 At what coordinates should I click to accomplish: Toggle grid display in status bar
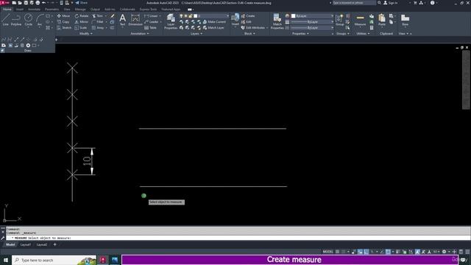pos(338,252)
